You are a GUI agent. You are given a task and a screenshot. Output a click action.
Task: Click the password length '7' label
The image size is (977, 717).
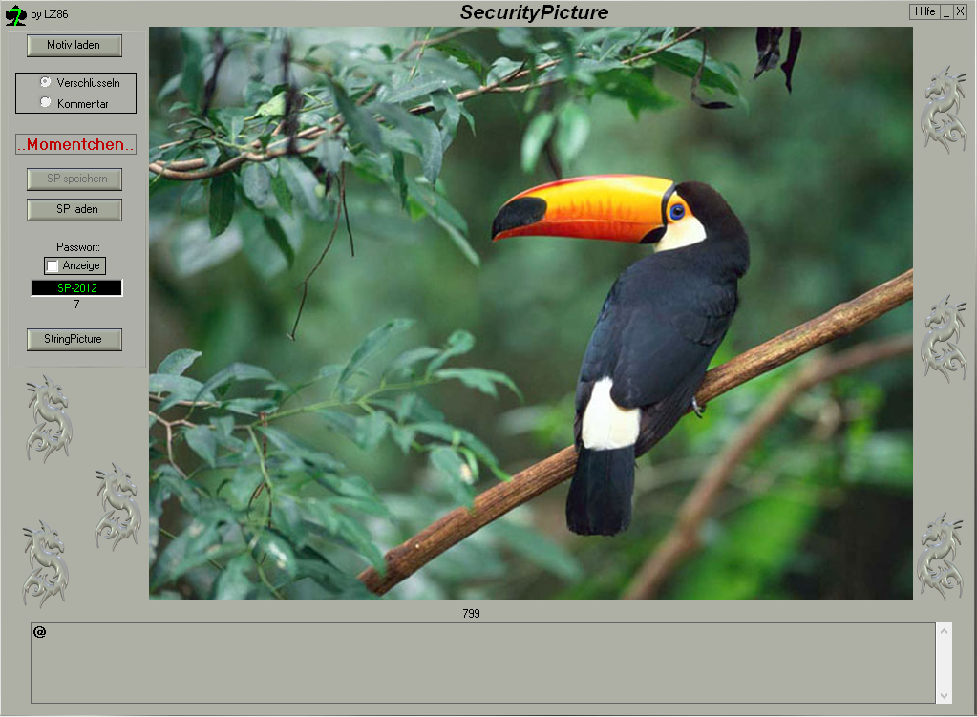click(x=76, y=304)
